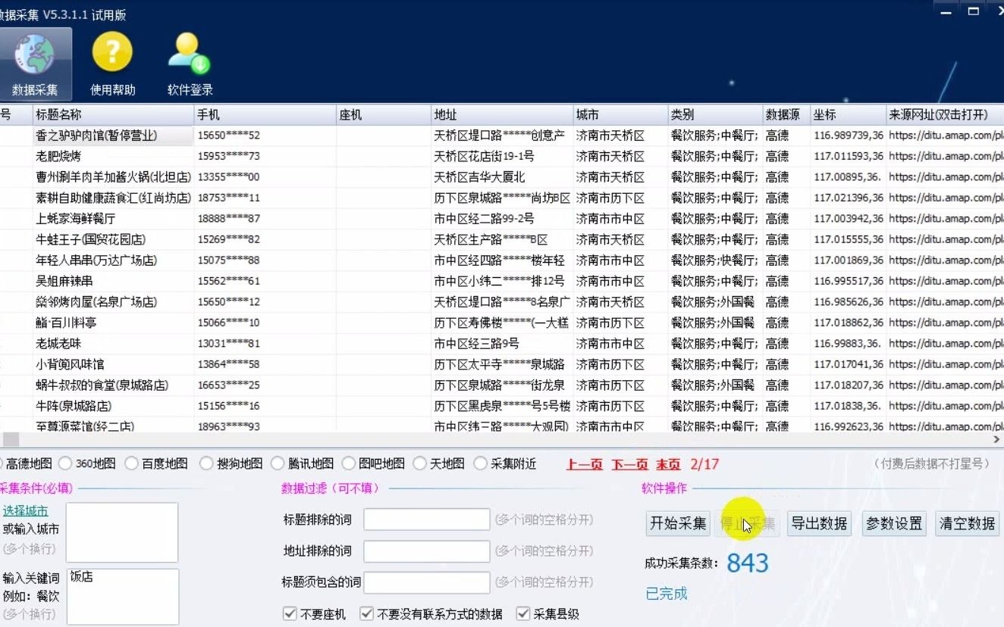Select row 素耕自助健康蔬食汇(红尚坊店)

(500, 198)
